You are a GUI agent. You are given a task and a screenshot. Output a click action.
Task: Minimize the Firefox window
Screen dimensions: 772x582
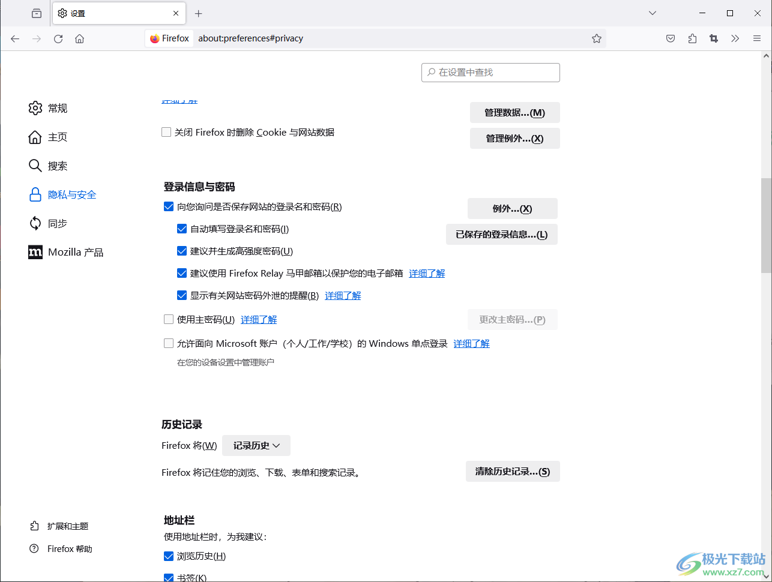coord(702,13)
